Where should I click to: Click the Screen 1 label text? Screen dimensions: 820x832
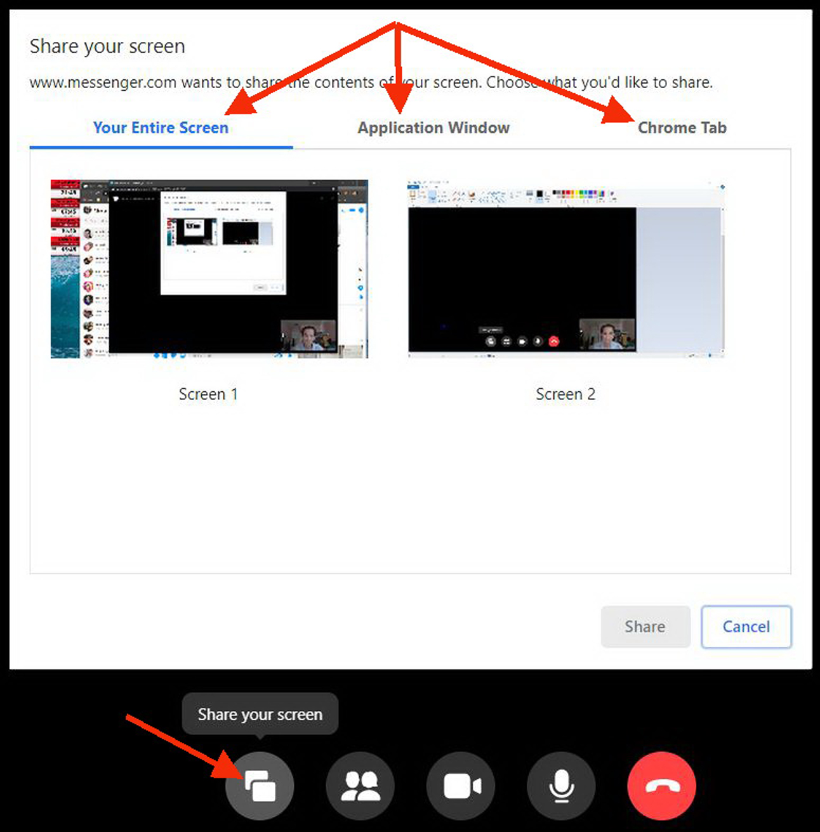(208, 394)
